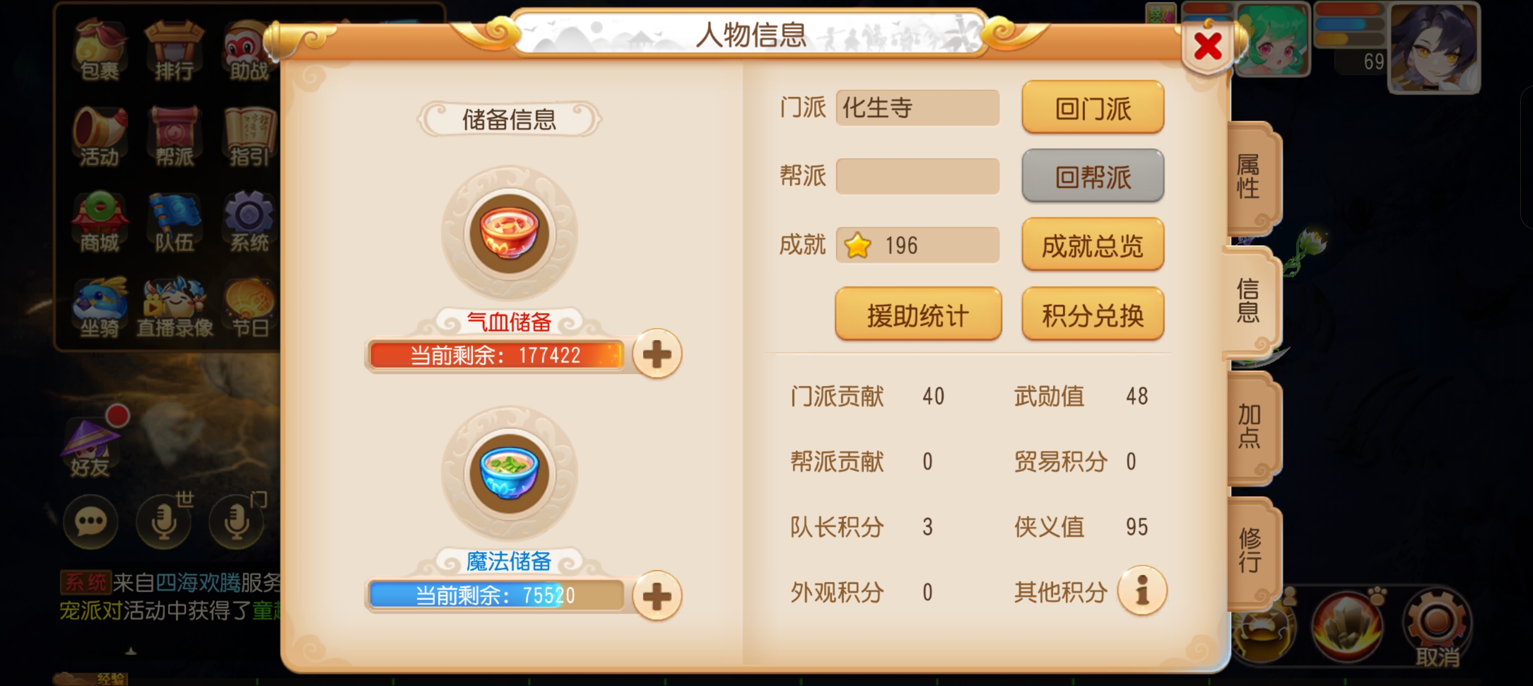Open the chat bubble icon
This screenshot has width=1533, height=686.
[91, 522]
